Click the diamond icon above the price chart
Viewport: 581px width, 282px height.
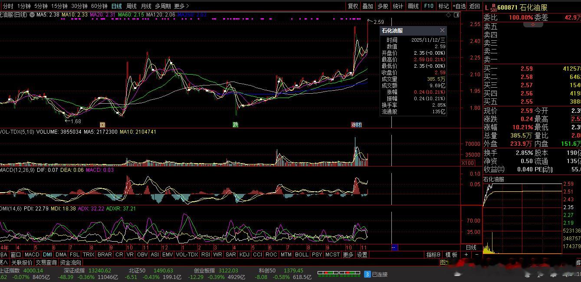click(448, 15)
